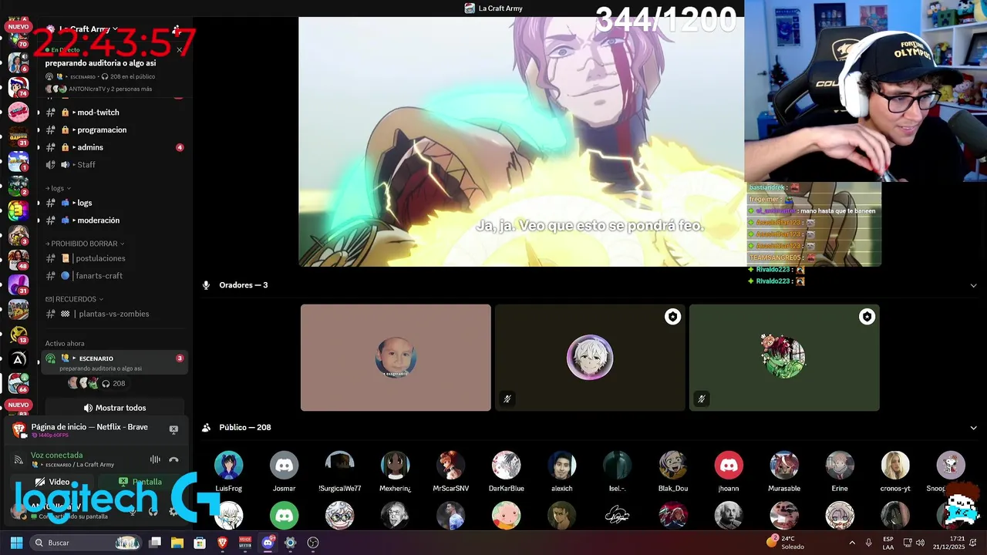Click the moderator star badge on right speaker
Viewport: 987px width, 555px height.
[x=867, y=317]
